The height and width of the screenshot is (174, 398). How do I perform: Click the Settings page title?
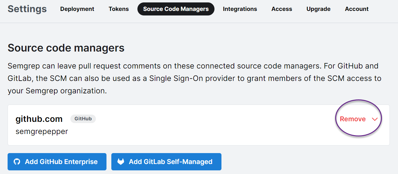(27, 9)
